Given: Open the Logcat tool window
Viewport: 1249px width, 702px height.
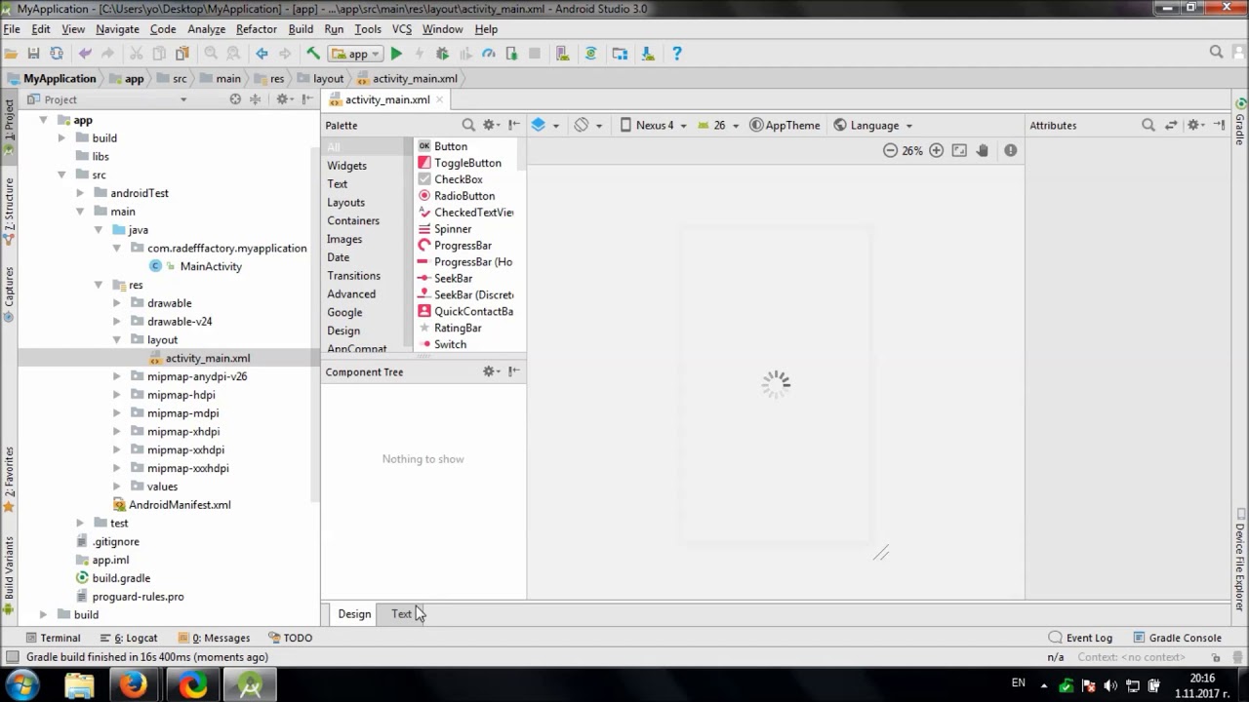Looking at the screenshot, I should click(x=128, y=638).
